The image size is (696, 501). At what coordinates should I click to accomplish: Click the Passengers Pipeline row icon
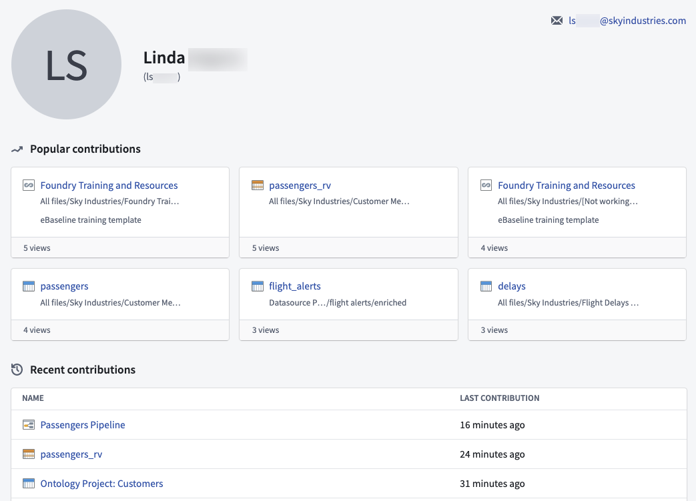pos(29,425)
